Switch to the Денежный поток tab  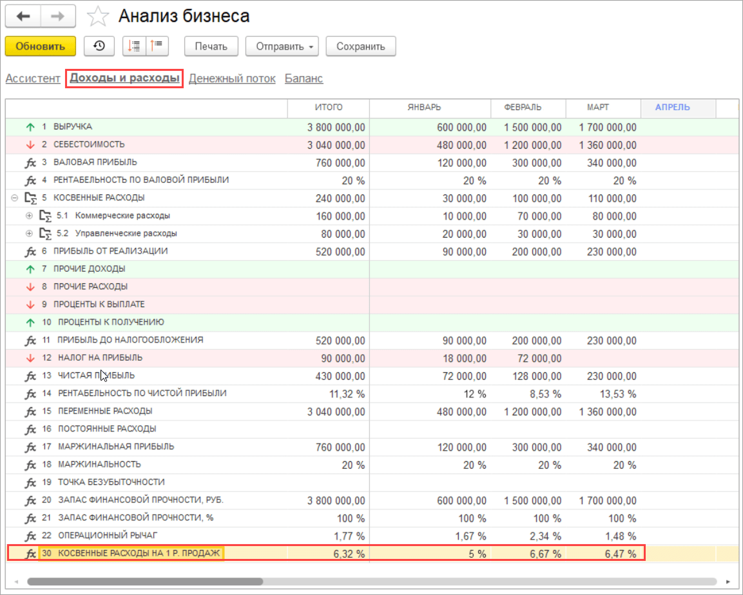(x=232, y=79)
